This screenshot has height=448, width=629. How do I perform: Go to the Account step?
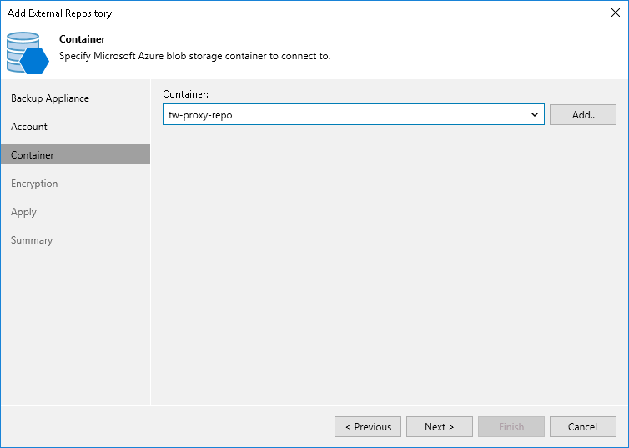[29, 126]
